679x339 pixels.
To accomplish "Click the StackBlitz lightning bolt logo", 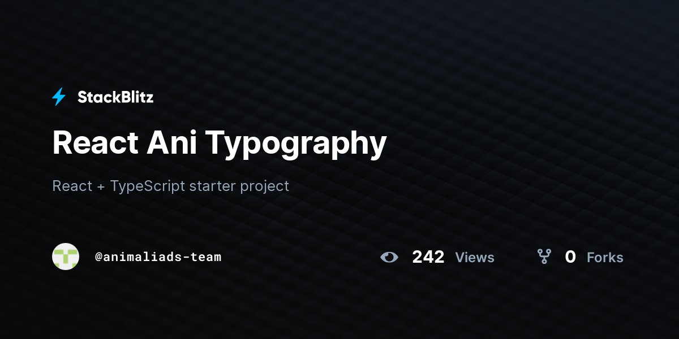I will 59,97.
